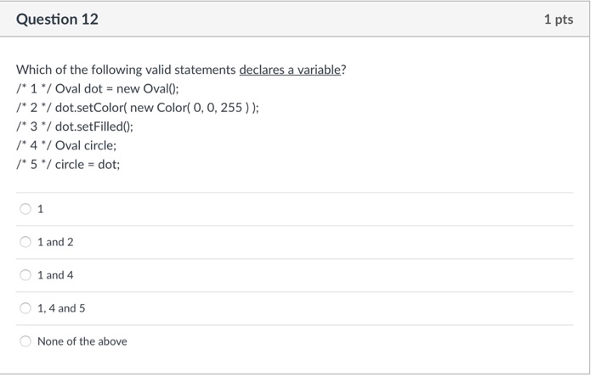
Task: Mark 'None of the above' radio button
Action: pyautogui.click(x=26, y=341)
